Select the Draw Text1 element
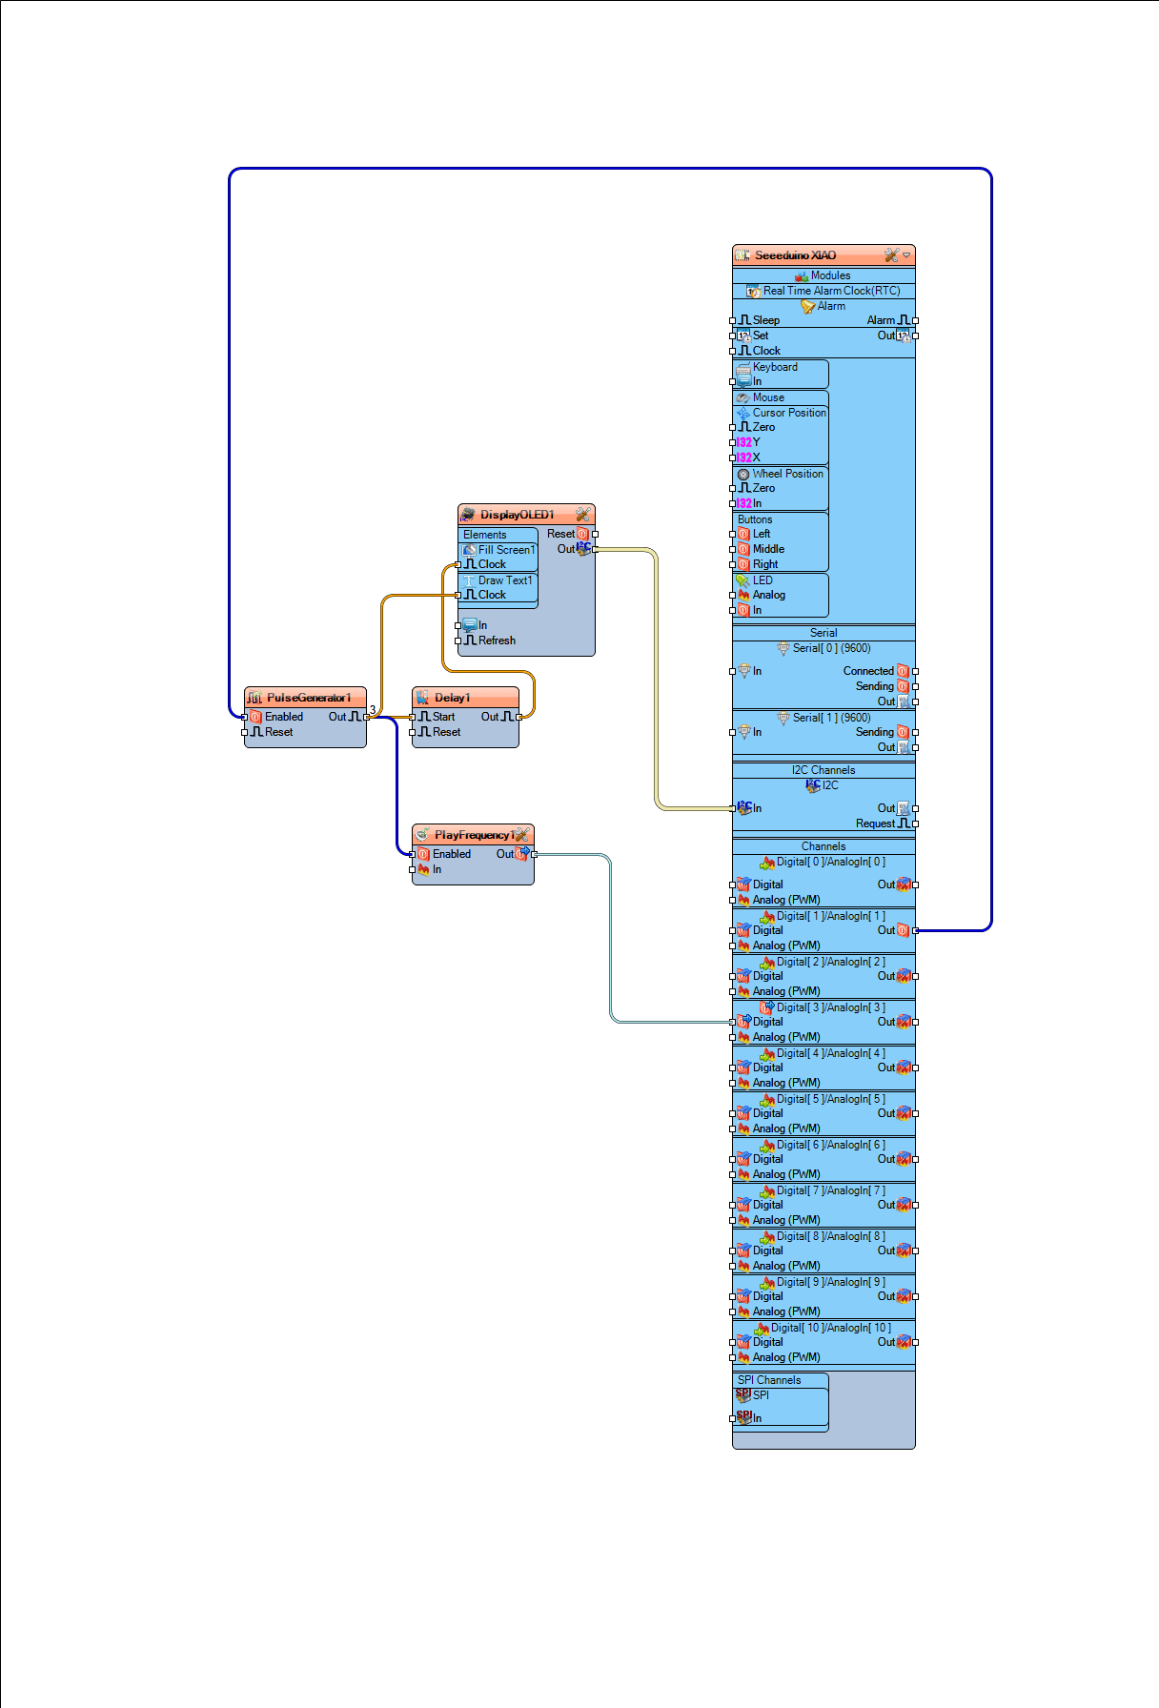 coord(498,580)
